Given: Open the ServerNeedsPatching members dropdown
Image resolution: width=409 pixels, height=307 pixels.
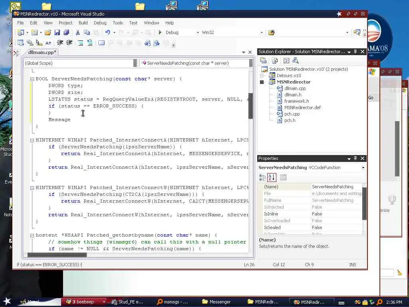Looking at the screenshot, I should click(250, 63).
